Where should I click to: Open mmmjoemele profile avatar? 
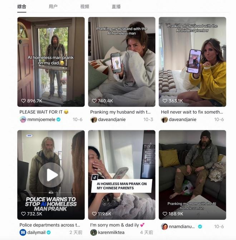pyautogui.click(x=23, y=119)
